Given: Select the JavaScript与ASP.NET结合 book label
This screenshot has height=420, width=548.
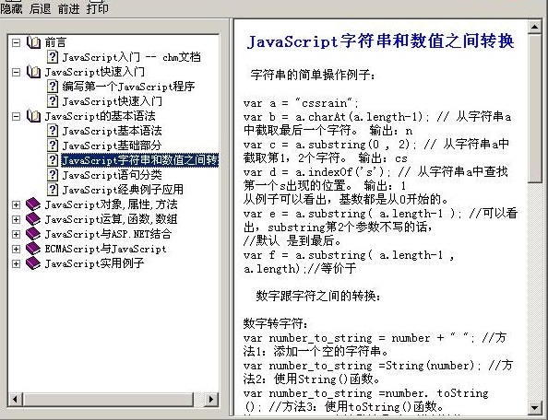Looking at the screenshot, I should click(x=108, y=234).
